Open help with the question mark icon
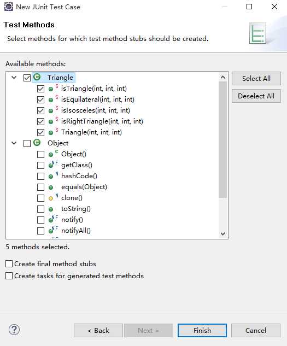The width and height of the screenshot is (287, 346). 14,330
